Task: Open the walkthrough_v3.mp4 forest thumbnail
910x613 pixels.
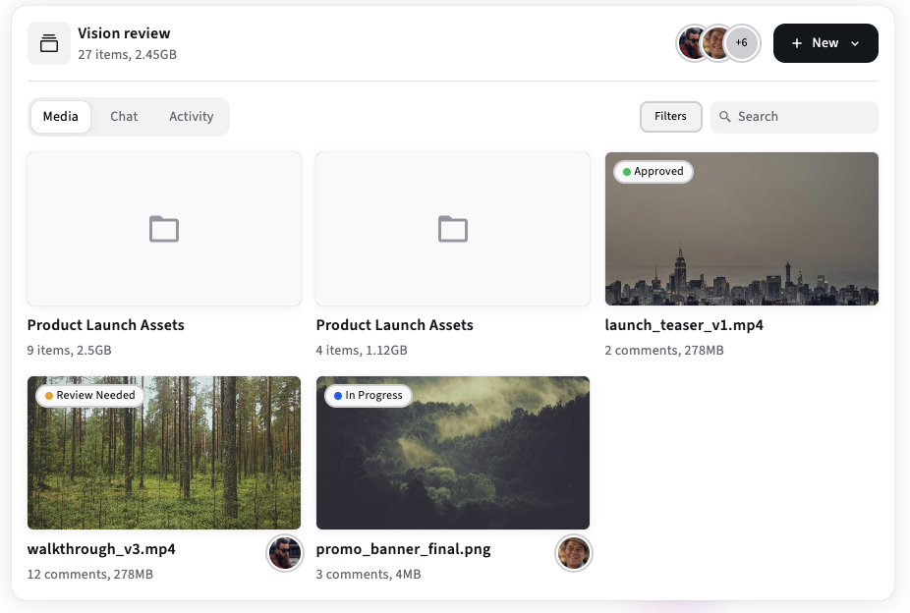Action: coord(164,453)
